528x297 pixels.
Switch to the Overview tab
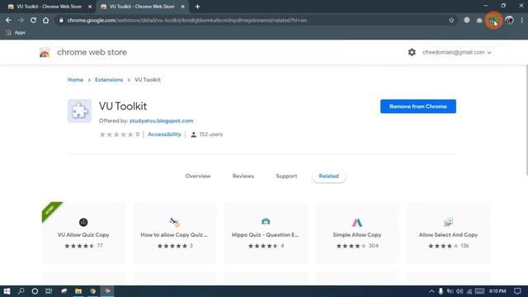[198, 176]
